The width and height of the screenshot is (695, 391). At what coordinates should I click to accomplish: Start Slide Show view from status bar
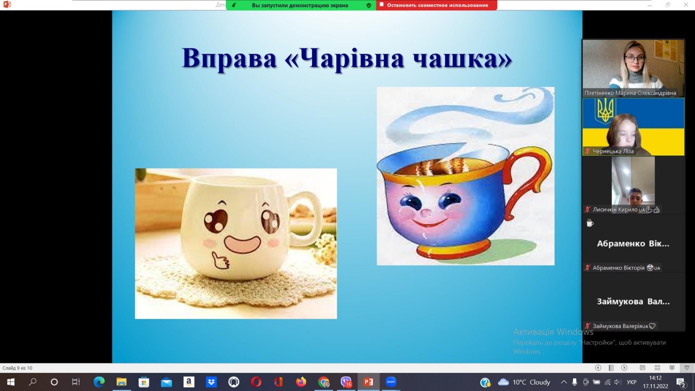[x=687, y=368]
